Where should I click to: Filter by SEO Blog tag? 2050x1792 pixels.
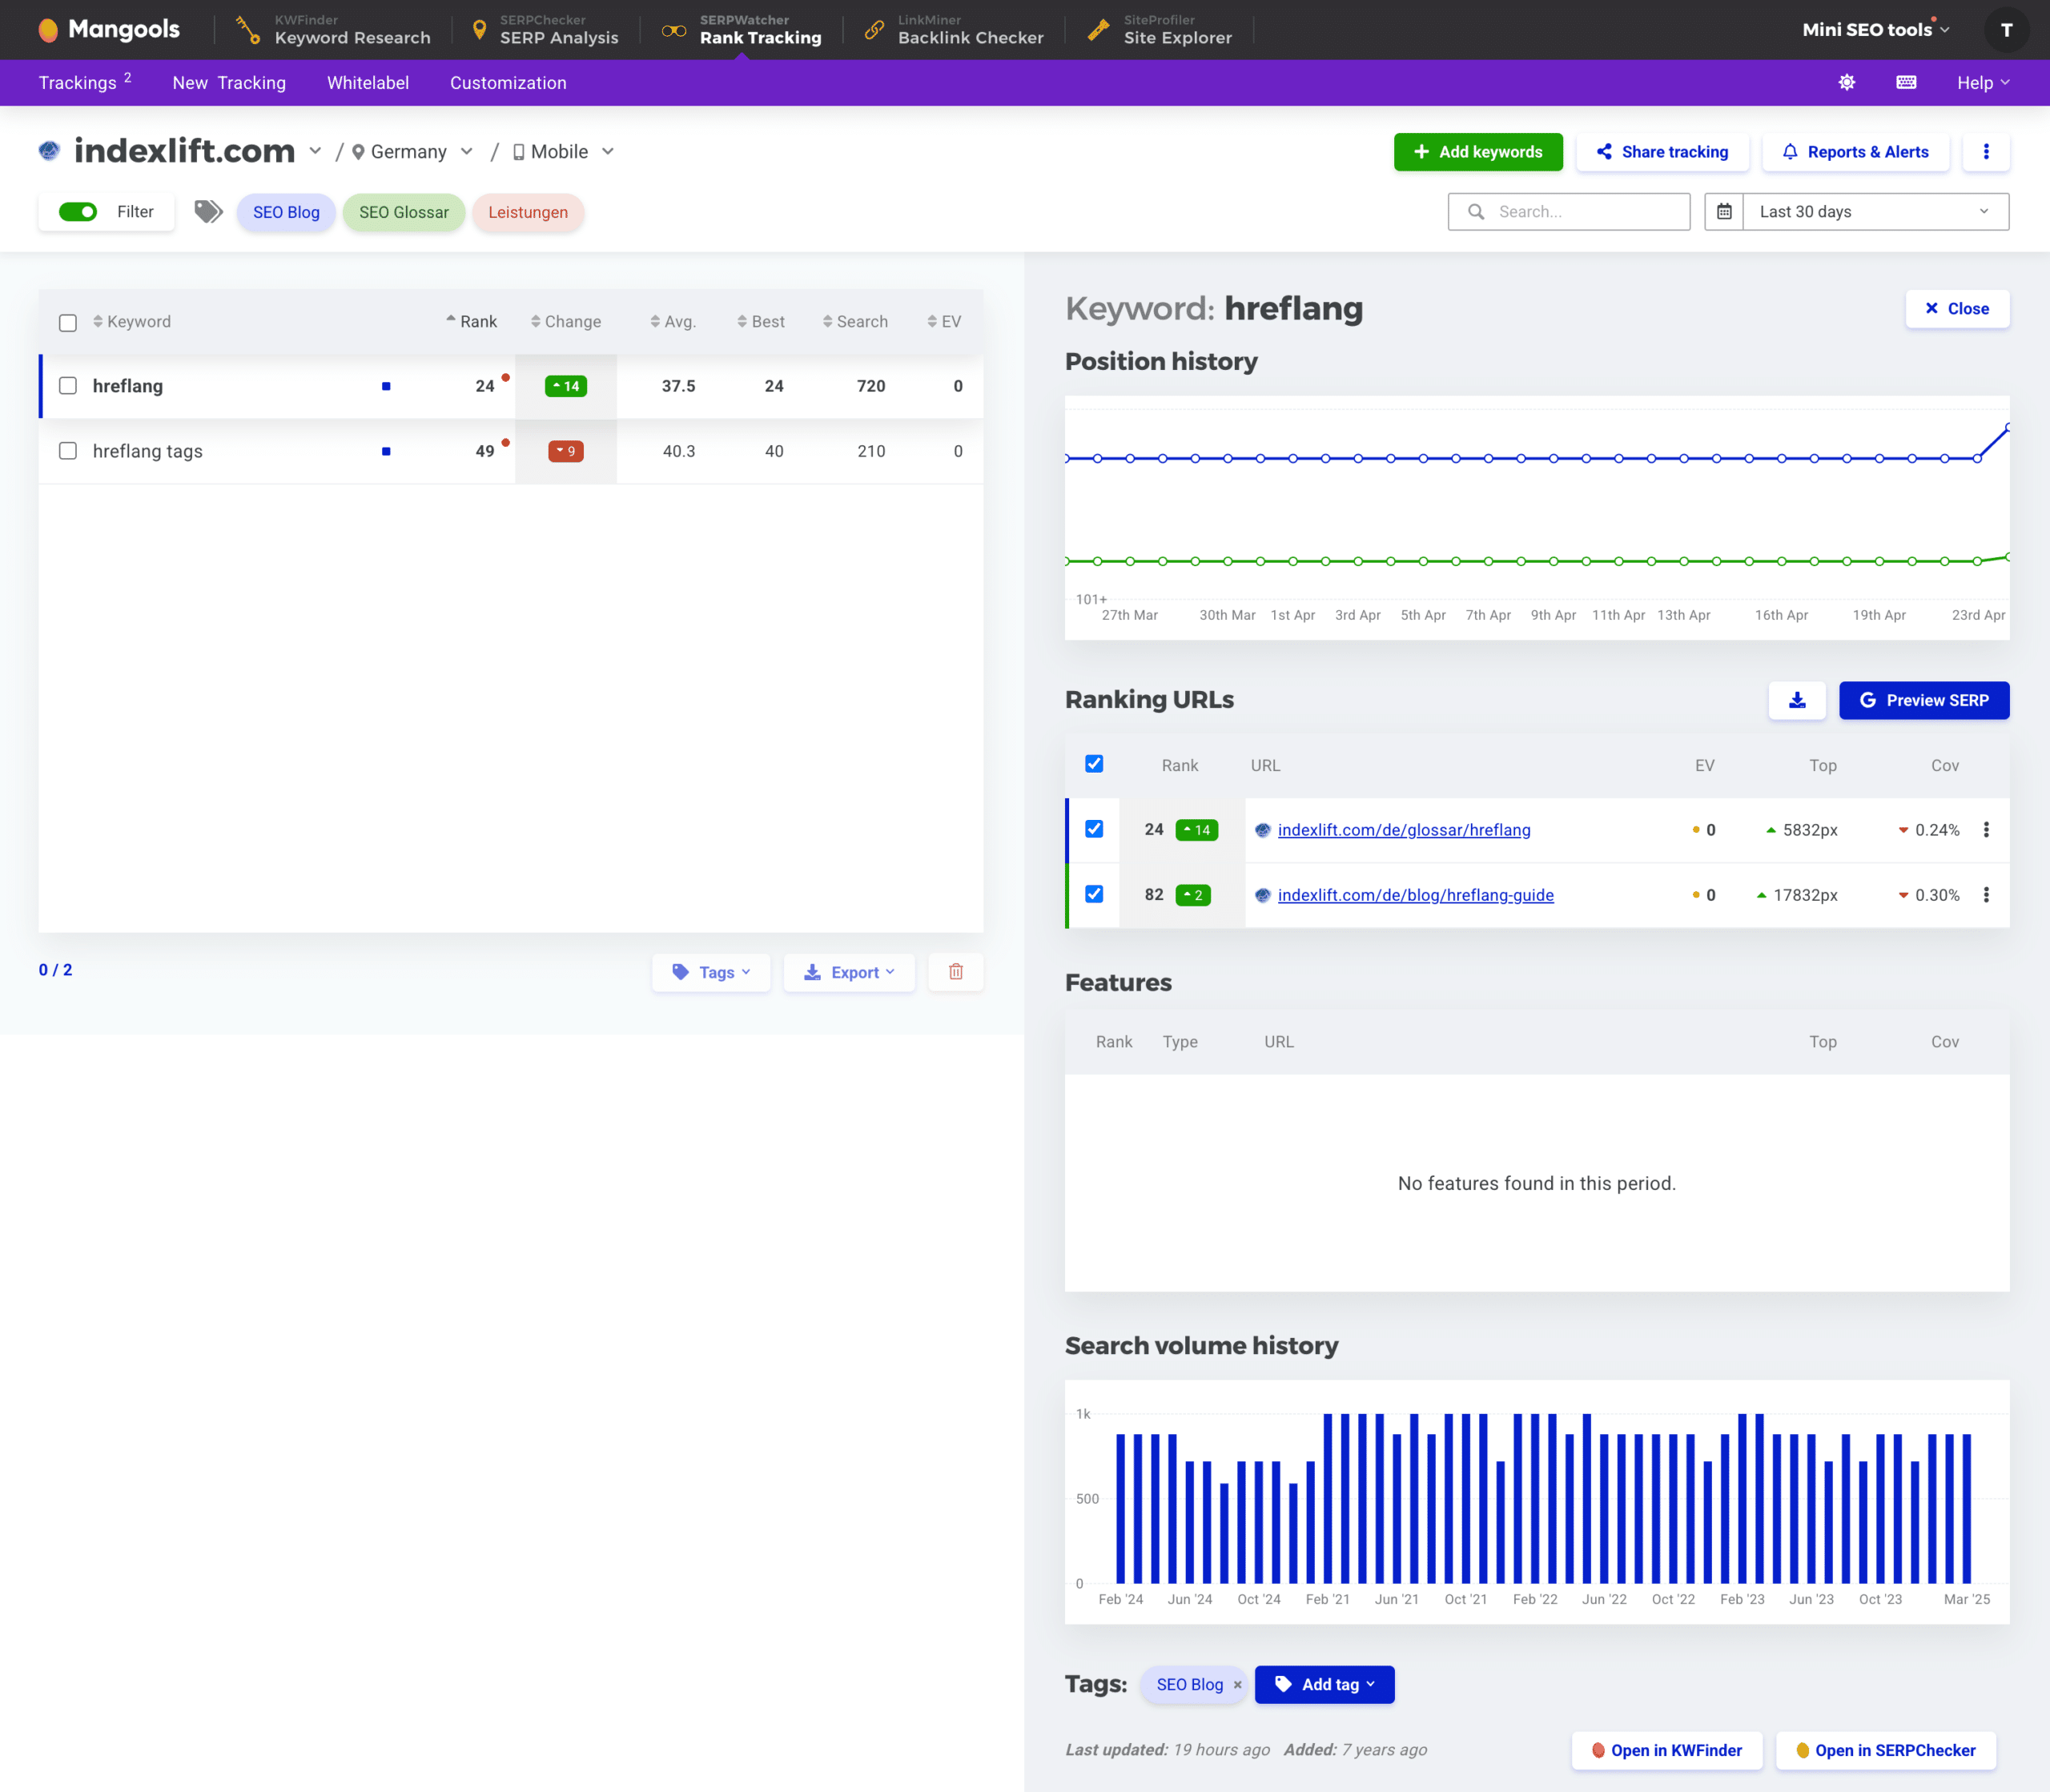[286, 212]
